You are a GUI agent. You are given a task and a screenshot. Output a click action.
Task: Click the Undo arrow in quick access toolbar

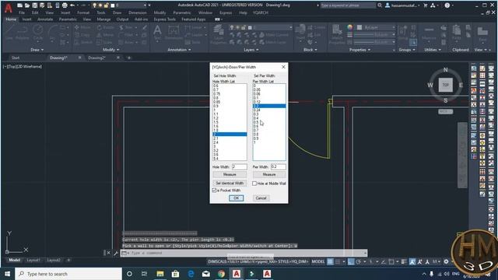(x=72, y=5)
